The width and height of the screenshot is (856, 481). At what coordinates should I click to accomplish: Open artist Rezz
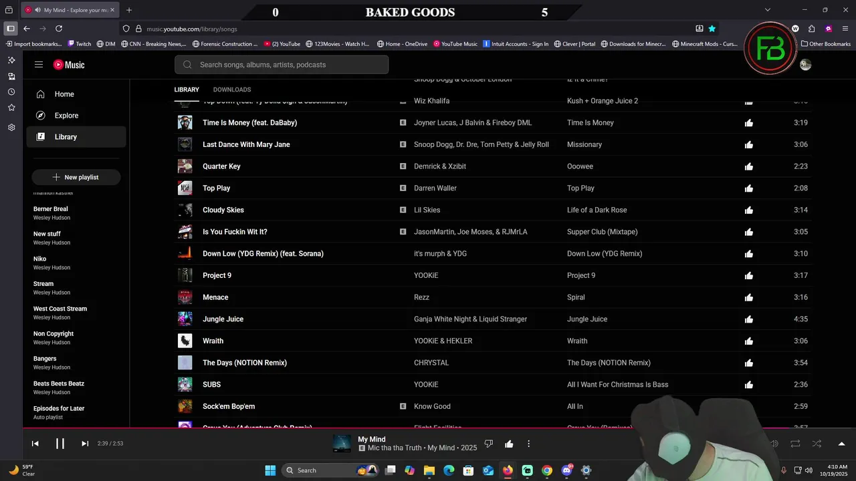421,297
